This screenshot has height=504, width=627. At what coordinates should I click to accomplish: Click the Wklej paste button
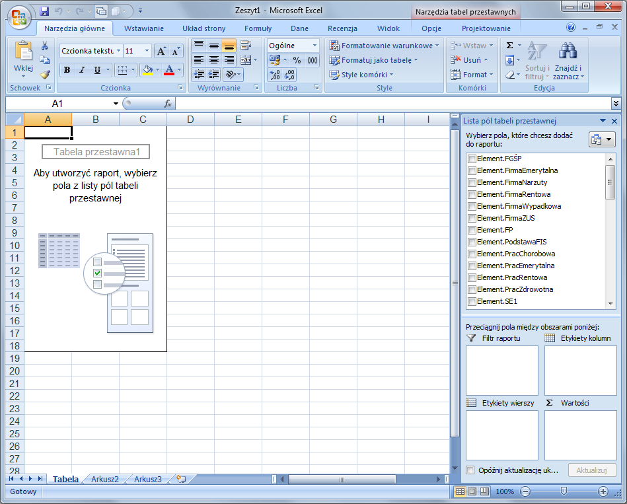(x=24, y=60)
